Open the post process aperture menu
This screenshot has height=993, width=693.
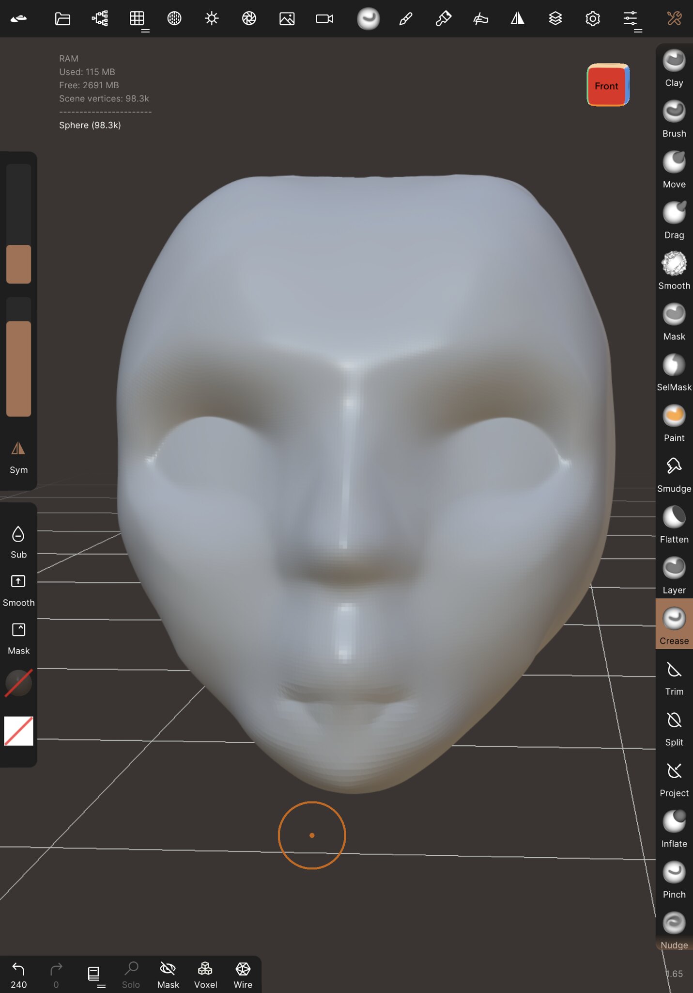(x=249, y=19)
